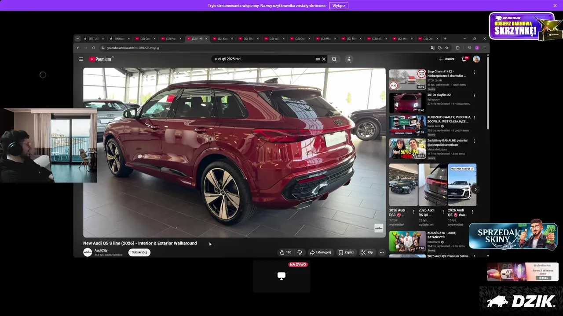Screen dimensions: 563x316
Task: Go to the YouTube Premium home logo
Action: pyautogui.click(x=101, y=59)
